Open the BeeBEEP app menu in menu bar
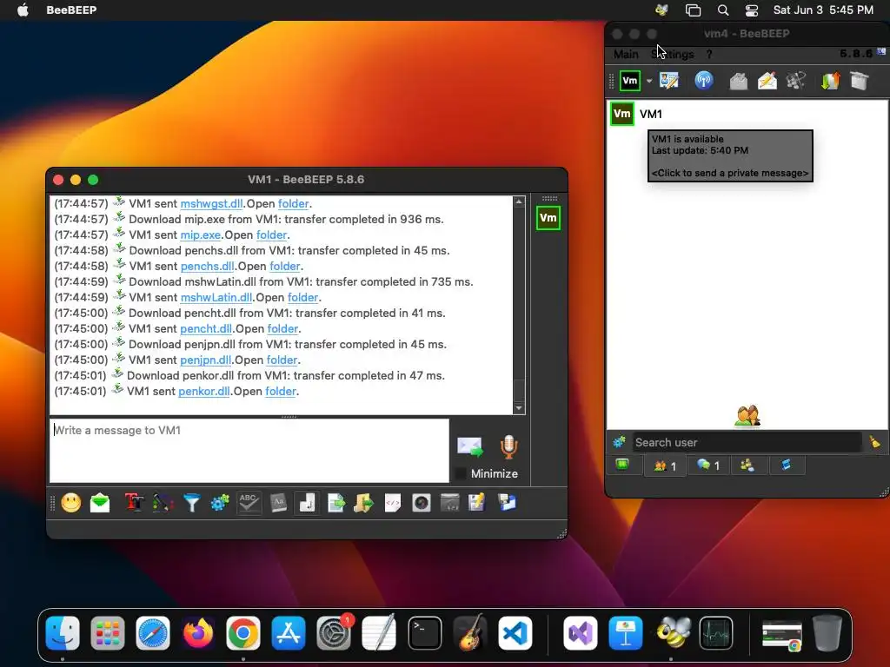The height and width of the screenshot is (667, 890). click(71, 10)
